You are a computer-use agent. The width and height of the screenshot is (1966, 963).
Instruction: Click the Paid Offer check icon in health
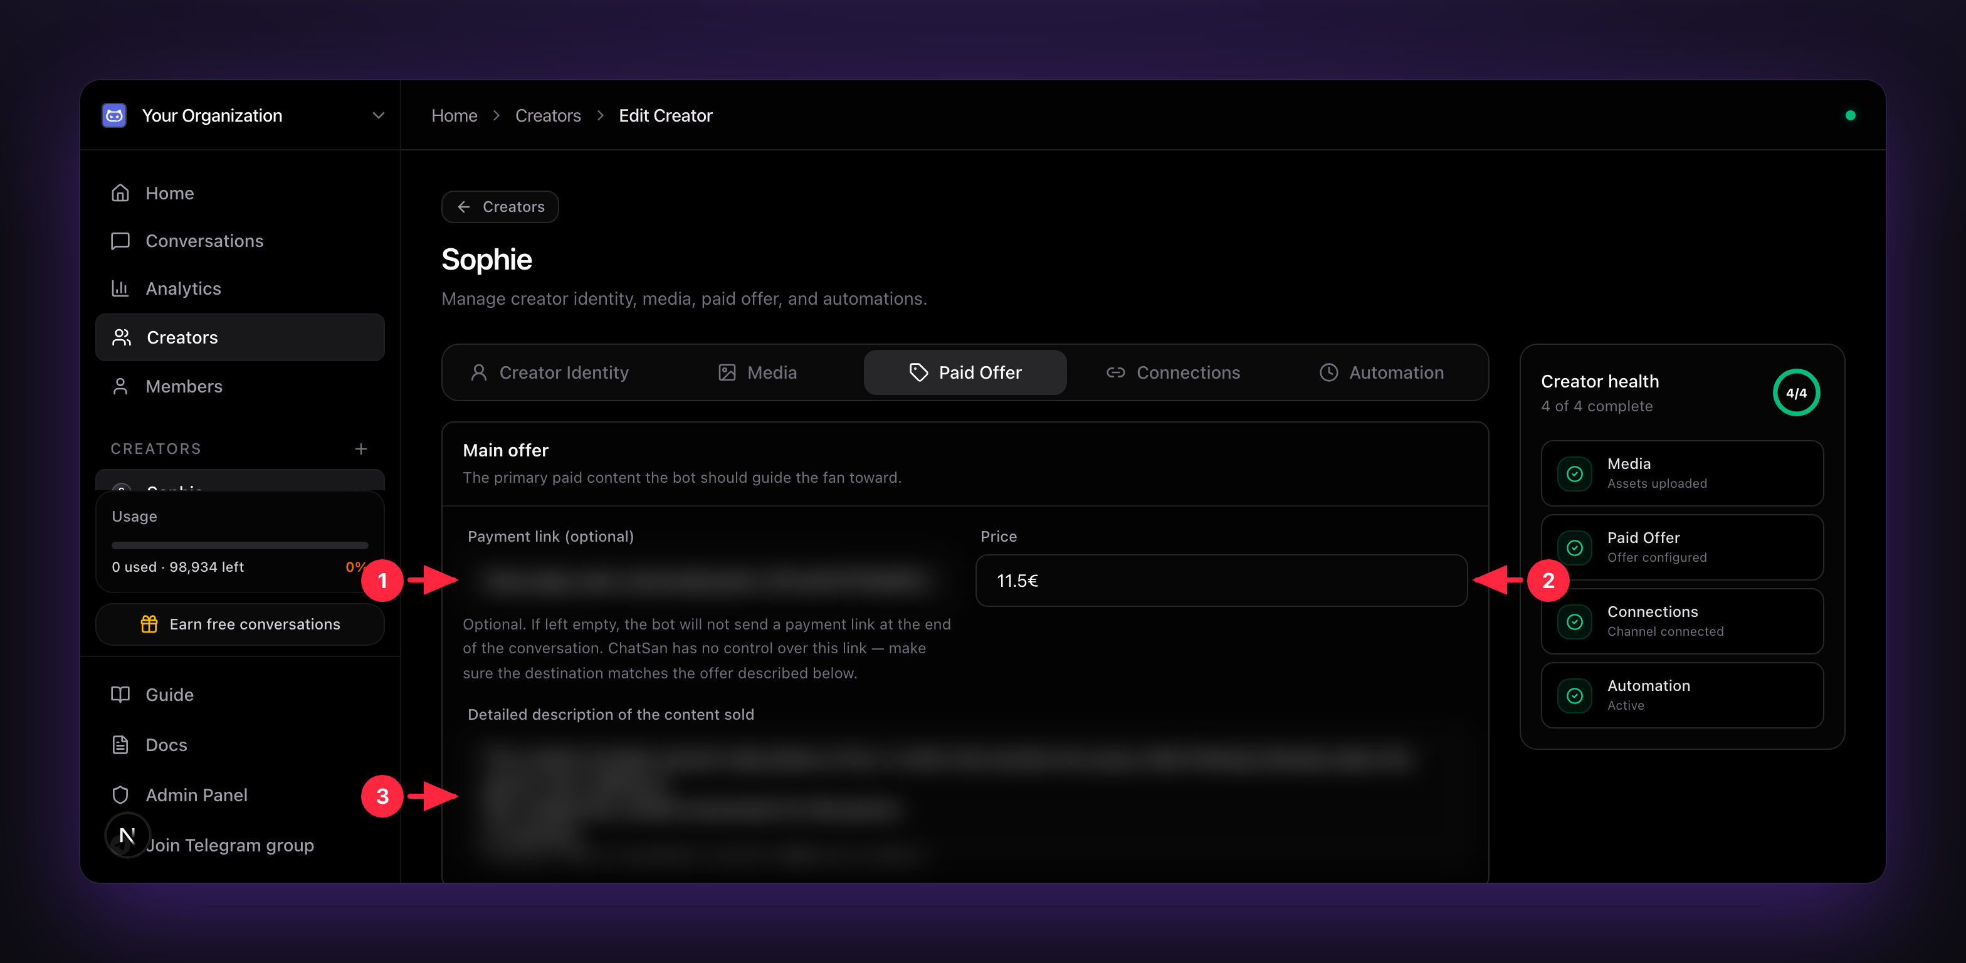pos(1574,548)
